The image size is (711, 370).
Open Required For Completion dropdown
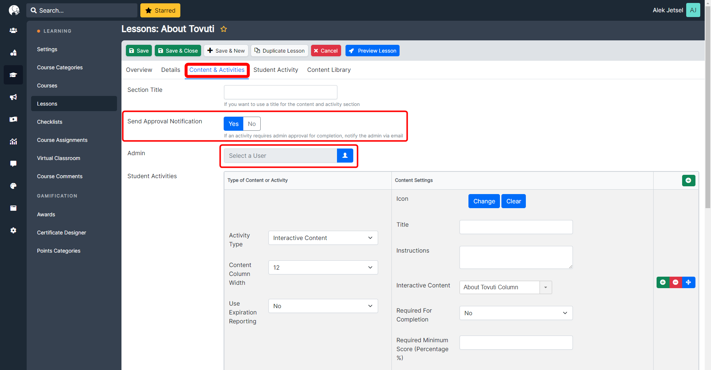(x=516, y=313)
